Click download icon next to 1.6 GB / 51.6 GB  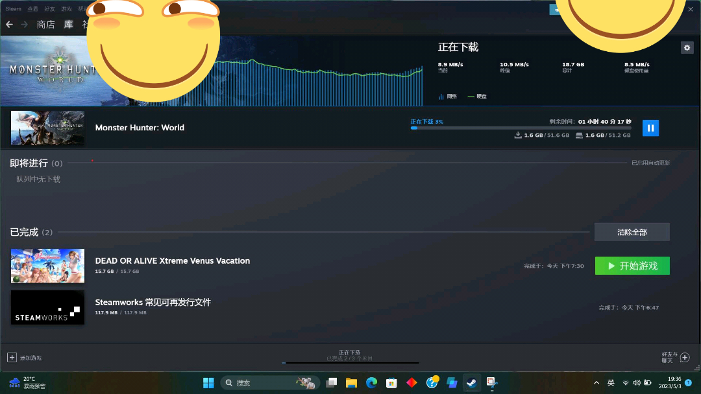point(518,135)
